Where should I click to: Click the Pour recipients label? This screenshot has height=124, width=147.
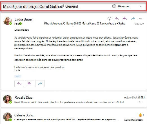pos(17,24)
